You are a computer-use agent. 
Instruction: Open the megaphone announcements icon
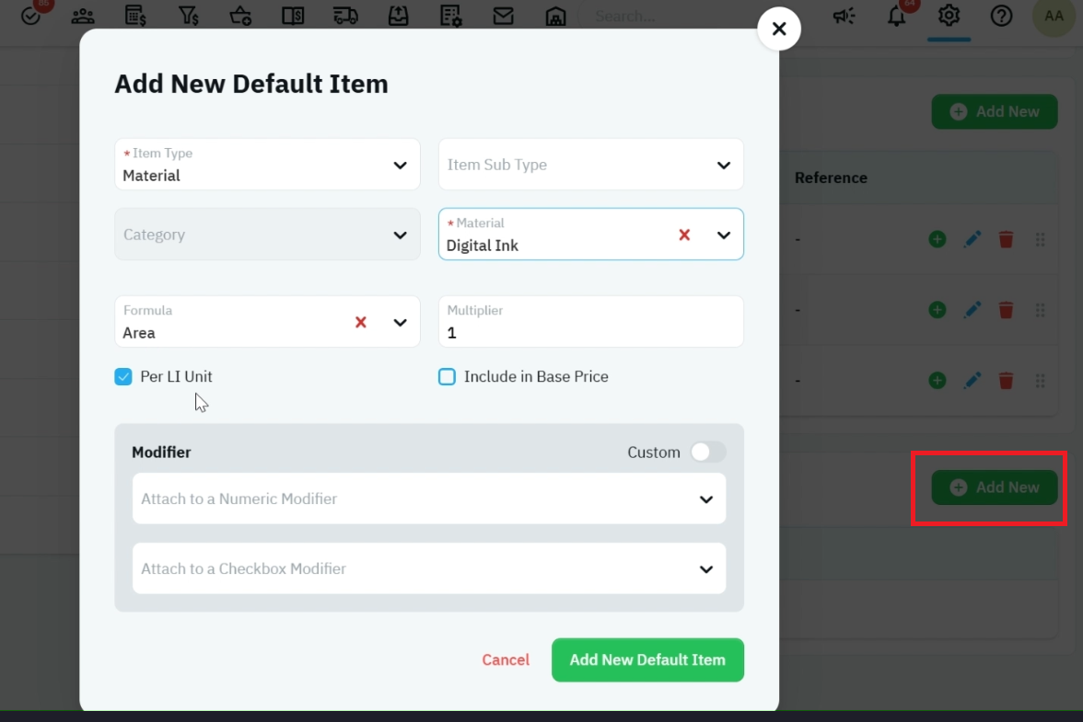point(844,16)
